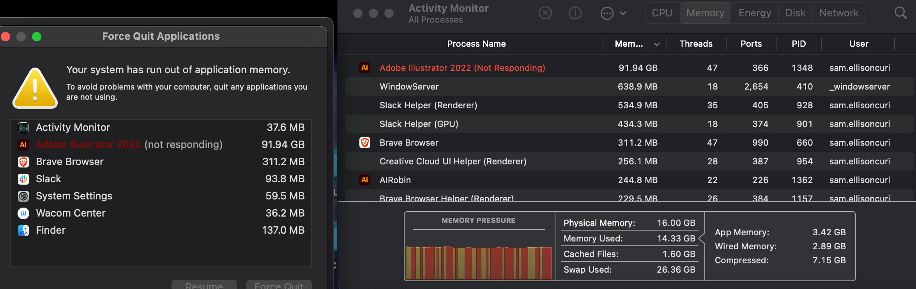Select Brave Browser in the Force Quit list
The image size is (916, 289).
tap(161, 162)
